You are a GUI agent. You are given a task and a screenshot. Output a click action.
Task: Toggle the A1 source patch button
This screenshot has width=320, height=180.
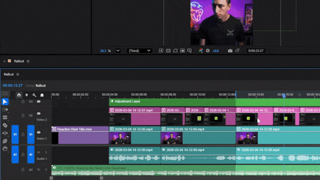click(15, 154)
